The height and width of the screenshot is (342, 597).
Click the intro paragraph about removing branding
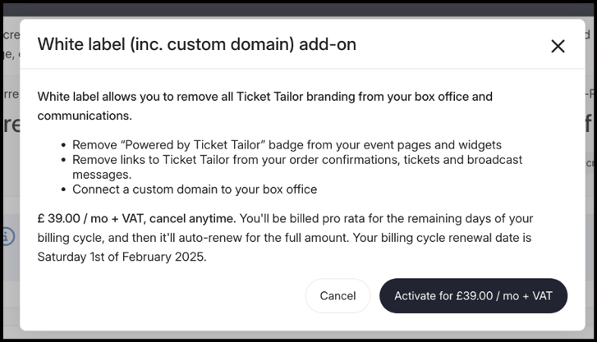click(264, 97)
